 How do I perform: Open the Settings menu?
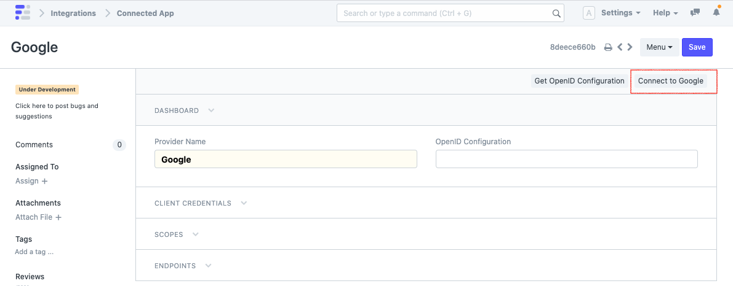click(x=620, y=13)
